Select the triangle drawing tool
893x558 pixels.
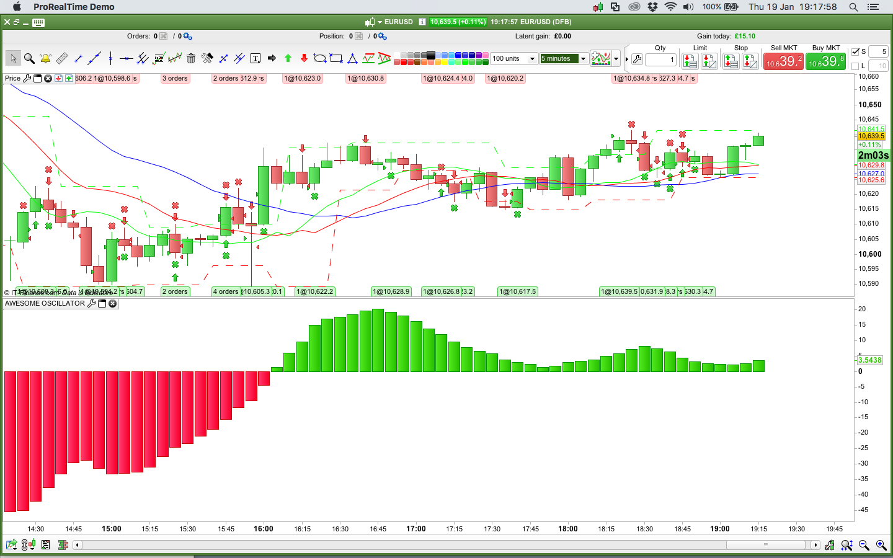tap(352, 58)
